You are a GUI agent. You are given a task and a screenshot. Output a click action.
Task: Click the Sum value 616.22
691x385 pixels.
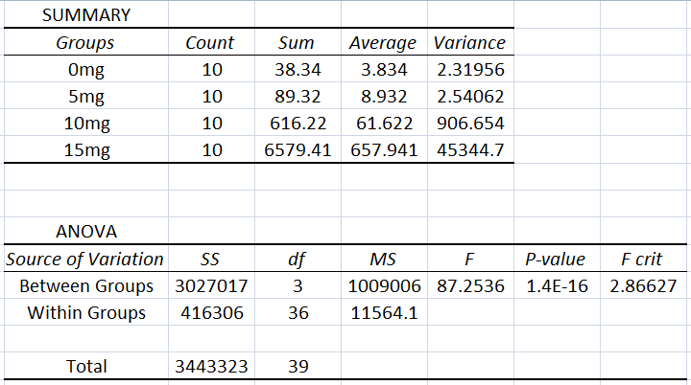(x=296, y=124)
